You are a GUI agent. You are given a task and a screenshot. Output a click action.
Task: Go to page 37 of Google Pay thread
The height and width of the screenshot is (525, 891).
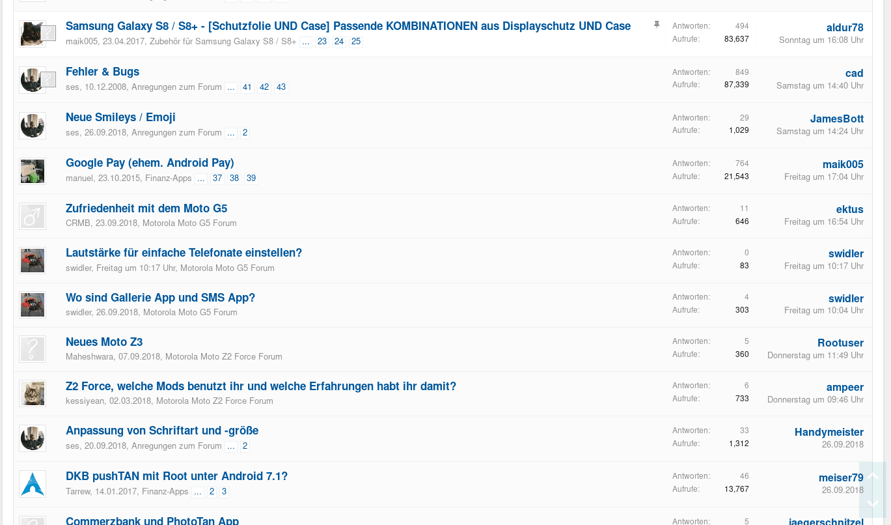[217, 178]
